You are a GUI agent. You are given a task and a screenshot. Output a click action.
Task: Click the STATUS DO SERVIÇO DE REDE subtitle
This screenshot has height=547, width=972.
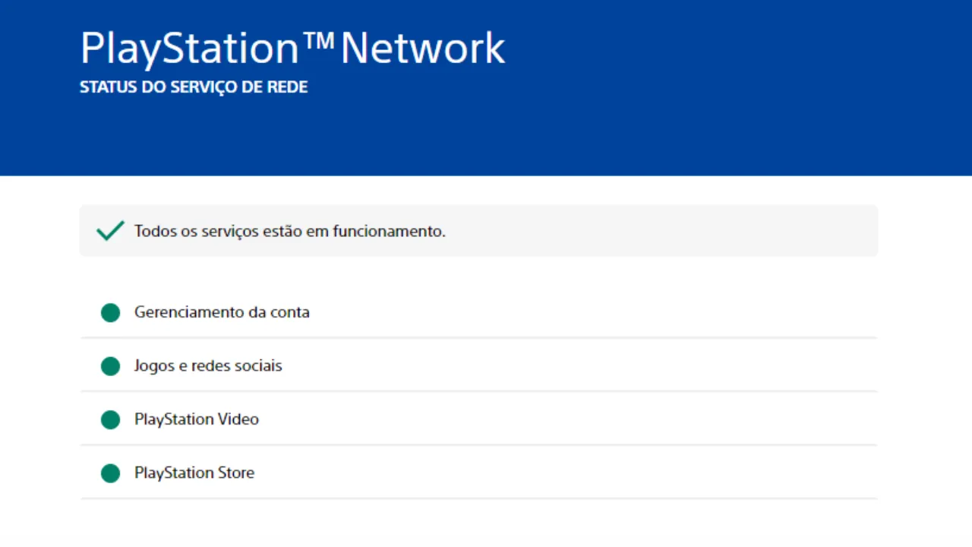(x=194, y=87)
